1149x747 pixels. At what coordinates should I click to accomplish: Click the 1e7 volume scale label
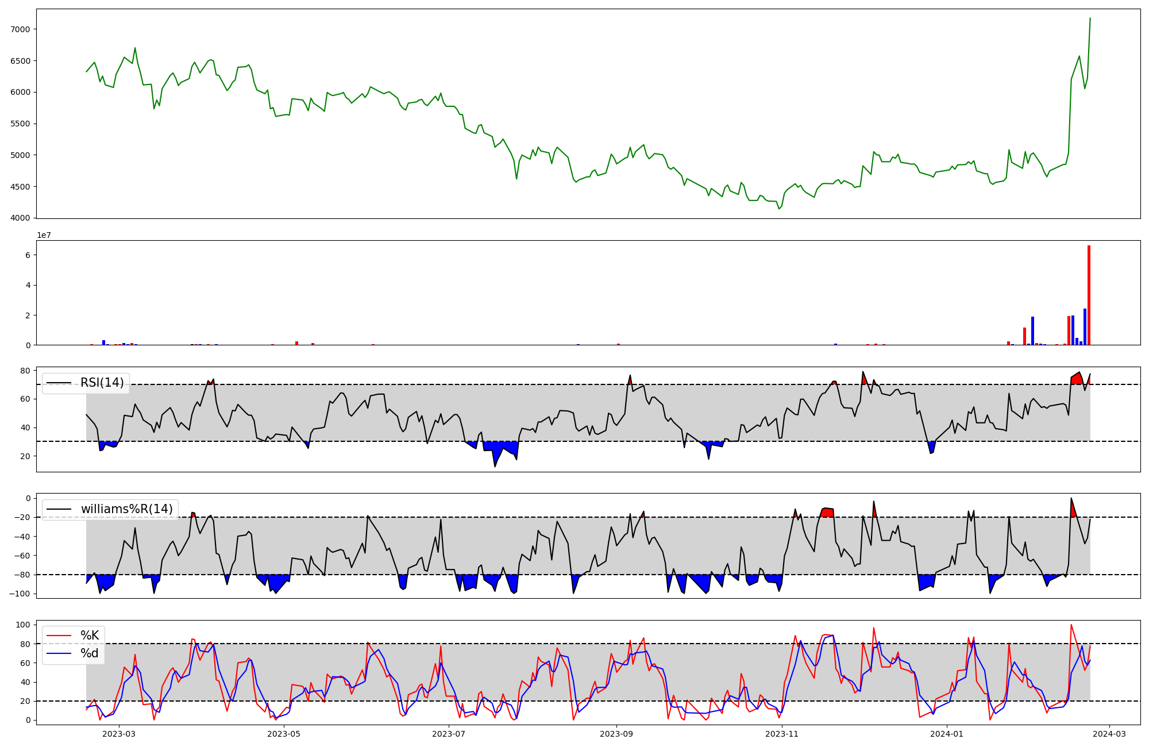pyautogui.click(x=44, y=236)
